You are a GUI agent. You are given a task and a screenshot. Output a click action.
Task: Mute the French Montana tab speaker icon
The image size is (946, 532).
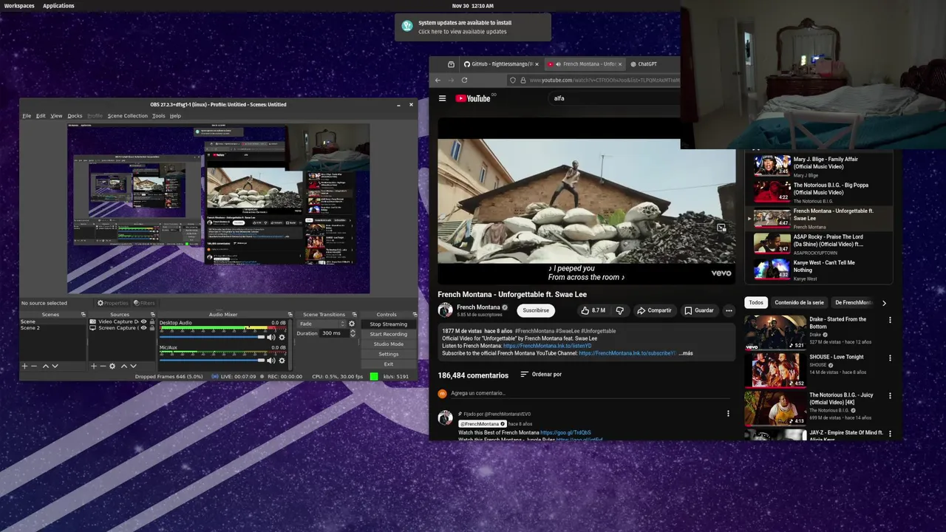pyautogui.click(x=558, y=64)
